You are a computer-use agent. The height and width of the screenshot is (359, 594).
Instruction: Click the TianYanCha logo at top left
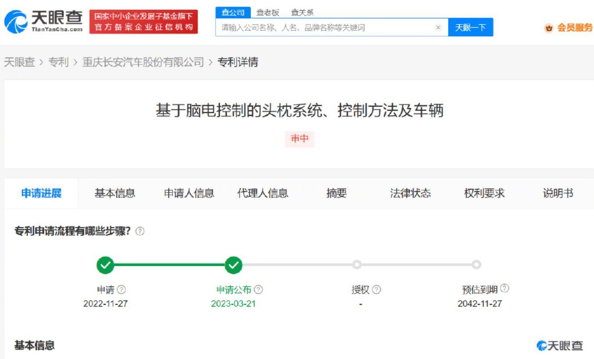pos(43,21)
